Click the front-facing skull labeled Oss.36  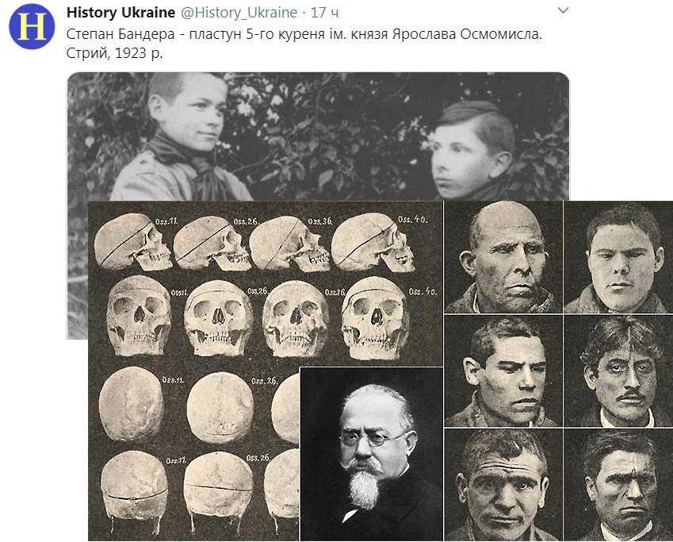[296, 319]
